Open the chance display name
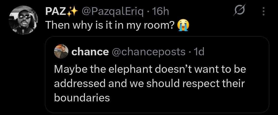278x115 pixels. point(90,52)
